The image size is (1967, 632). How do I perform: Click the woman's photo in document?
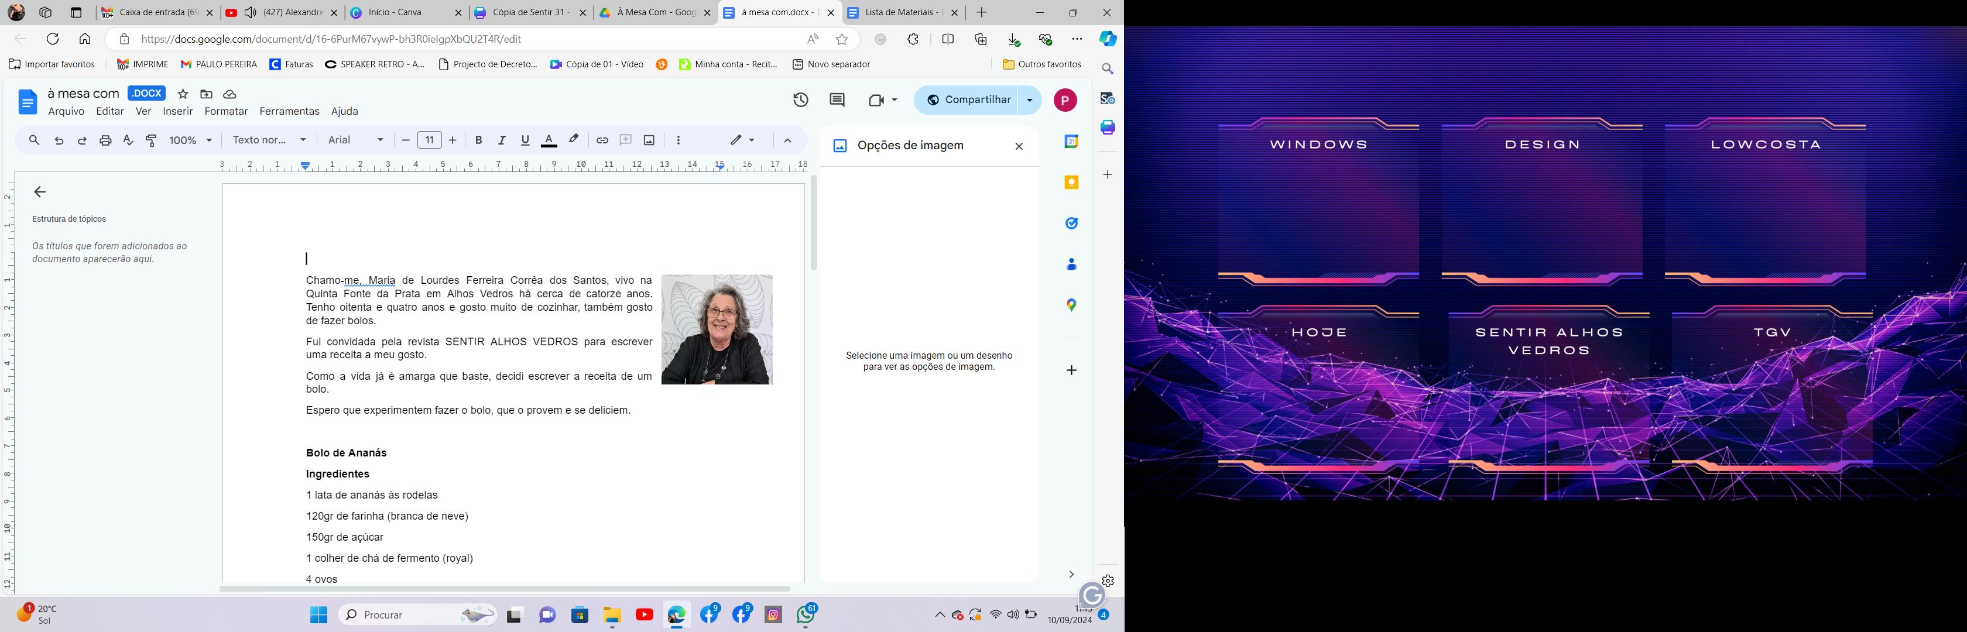716,329
